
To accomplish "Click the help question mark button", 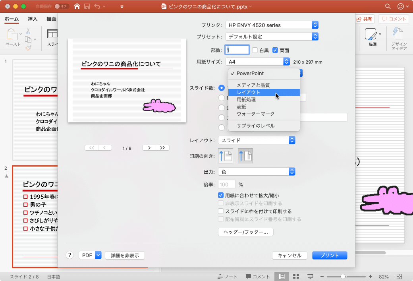I will click(x=70, y=255).
